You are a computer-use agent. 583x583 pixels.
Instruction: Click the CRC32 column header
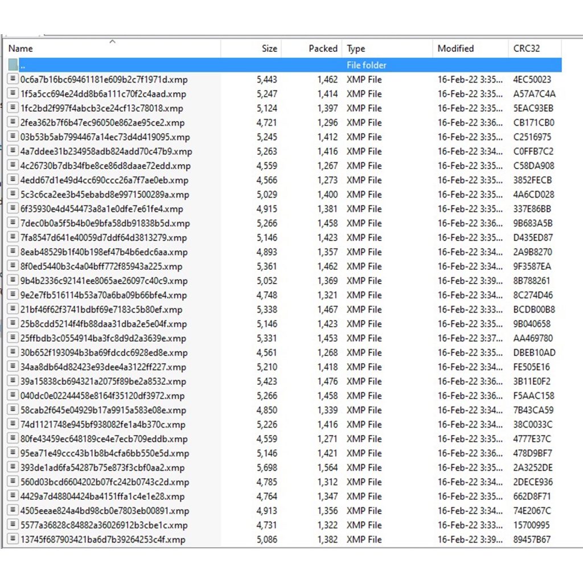pos(526,49)
